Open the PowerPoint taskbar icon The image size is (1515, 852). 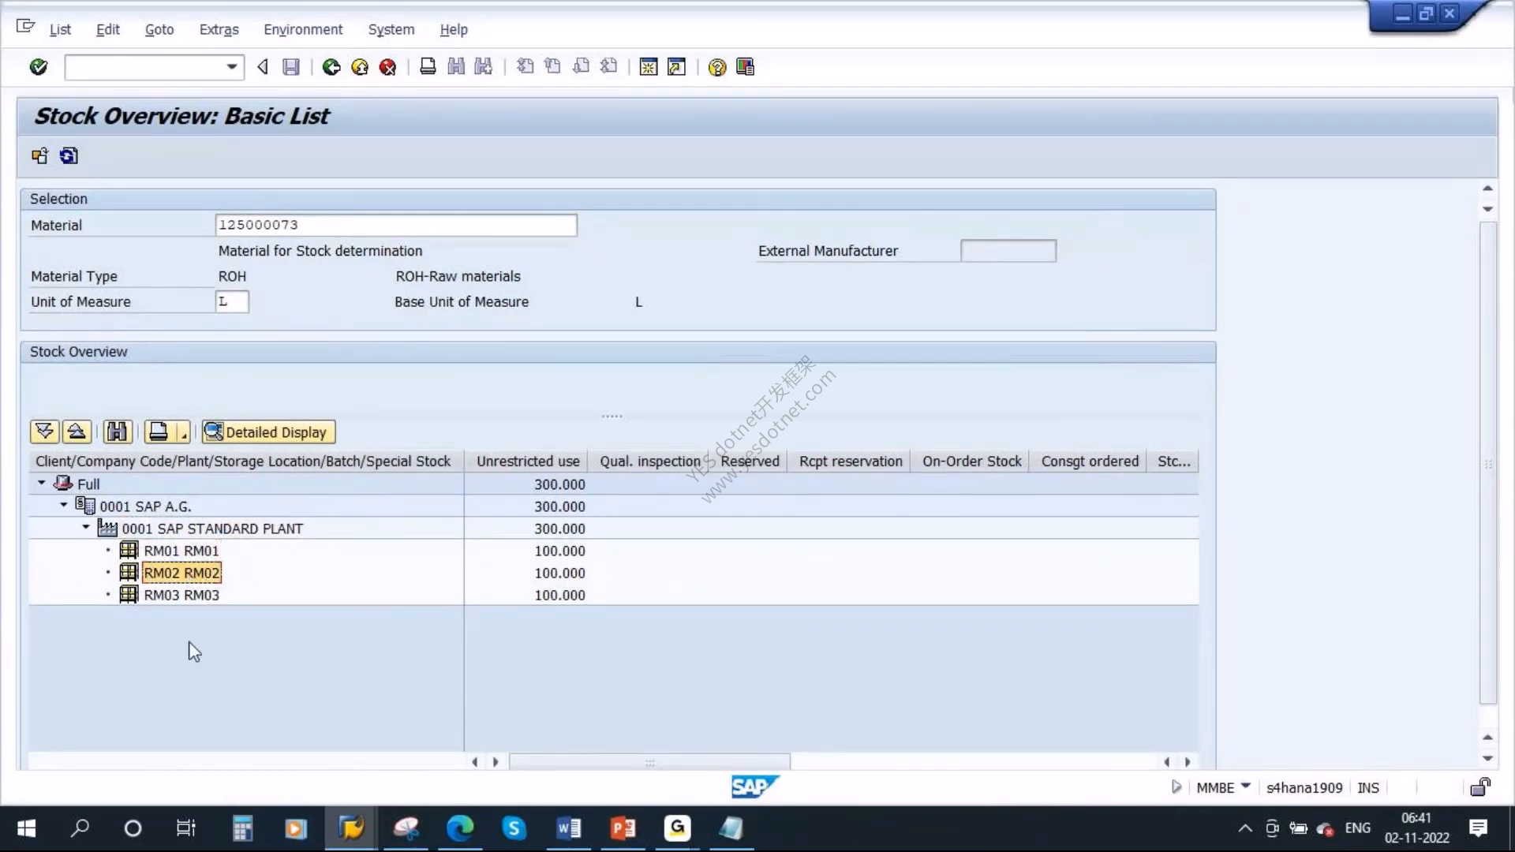coord(623,828)
